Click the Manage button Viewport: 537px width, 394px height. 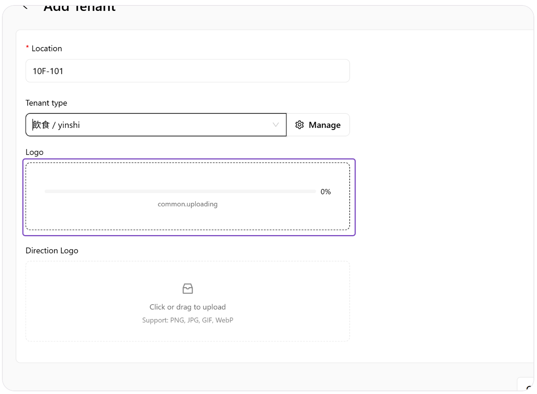pyautogui.click(x=318, y=125)
